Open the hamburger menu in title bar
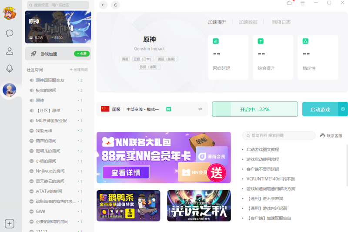This screenshot has height=232, width=348. [302, 3]
